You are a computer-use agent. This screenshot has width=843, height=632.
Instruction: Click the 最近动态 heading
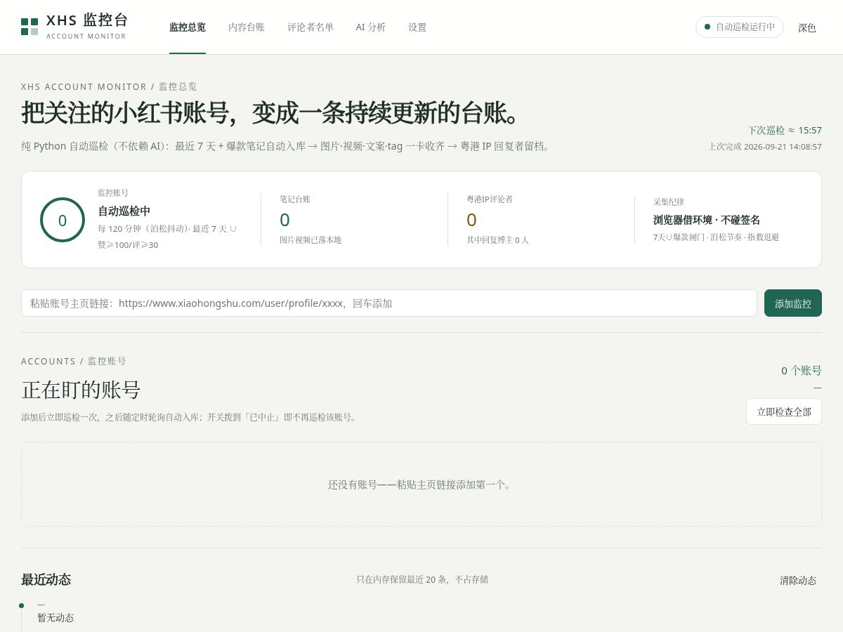click(46, 579)
